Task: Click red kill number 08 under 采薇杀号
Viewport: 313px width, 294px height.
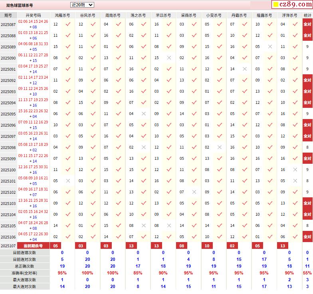Action: pos(182,246)
